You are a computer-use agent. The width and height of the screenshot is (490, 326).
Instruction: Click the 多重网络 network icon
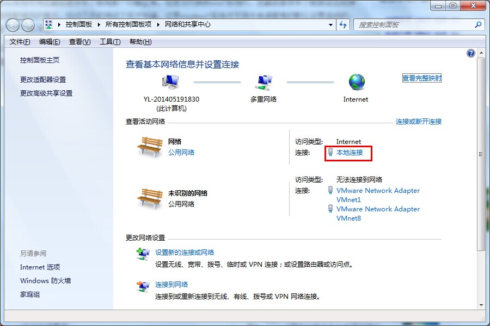264,83
